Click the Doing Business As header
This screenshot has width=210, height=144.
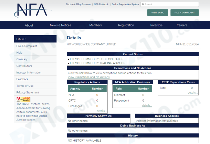(133, 126)
